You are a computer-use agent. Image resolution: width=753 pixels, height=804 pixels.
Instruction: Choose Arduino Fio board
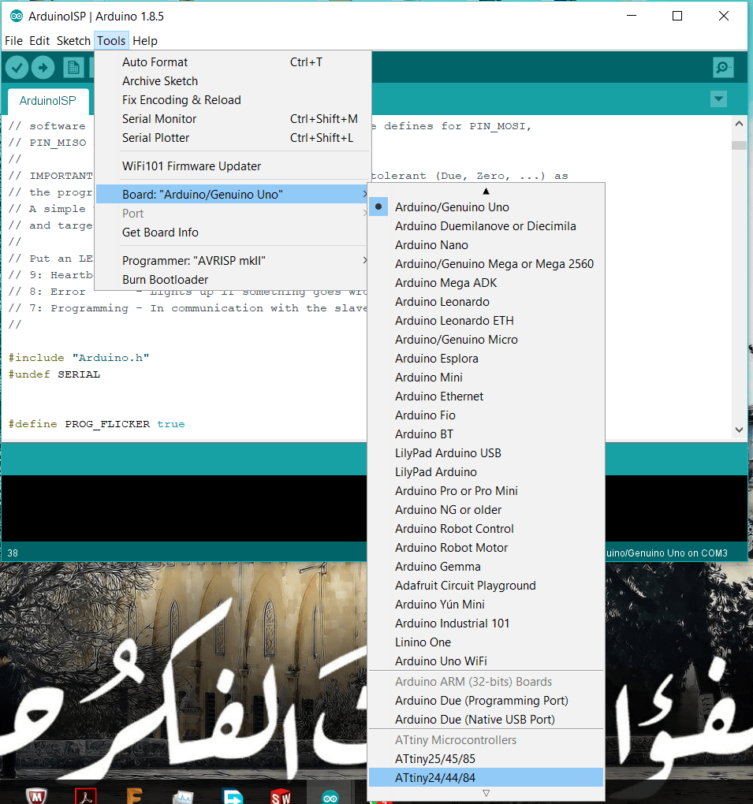(x=486, y=415)
